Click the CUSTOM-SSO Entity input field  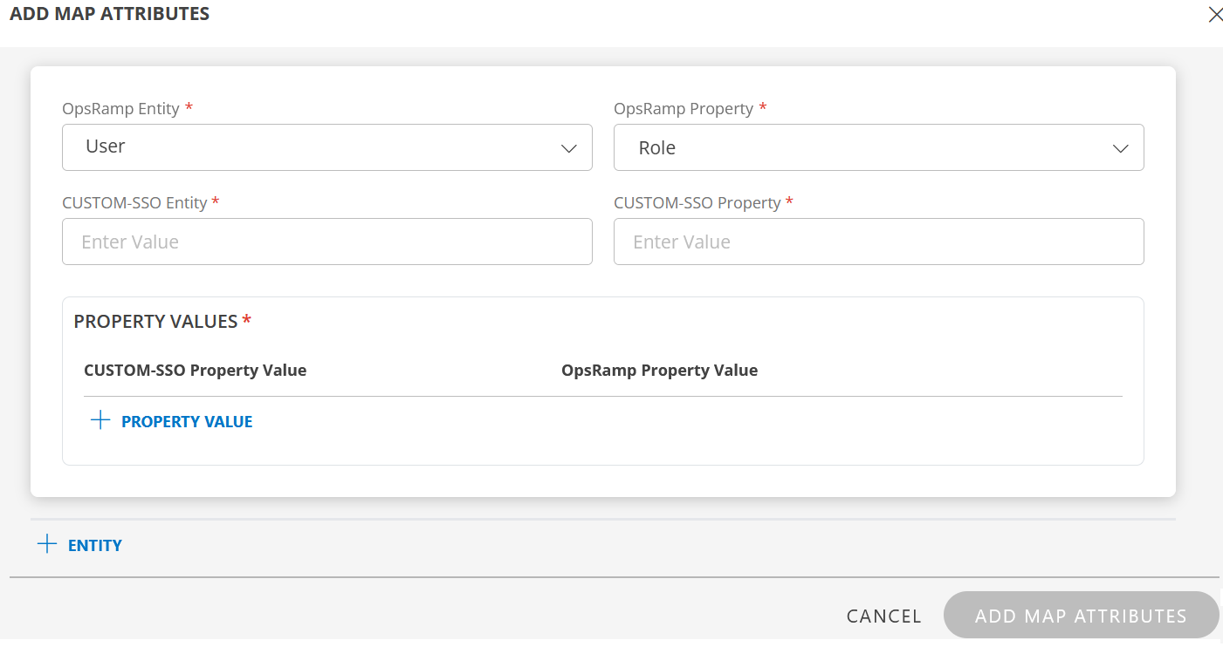click(x=326, y=242)
